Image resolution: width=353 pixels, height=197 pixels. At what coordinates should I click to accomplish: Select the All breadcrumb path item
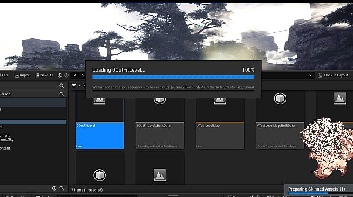point(76,75)
